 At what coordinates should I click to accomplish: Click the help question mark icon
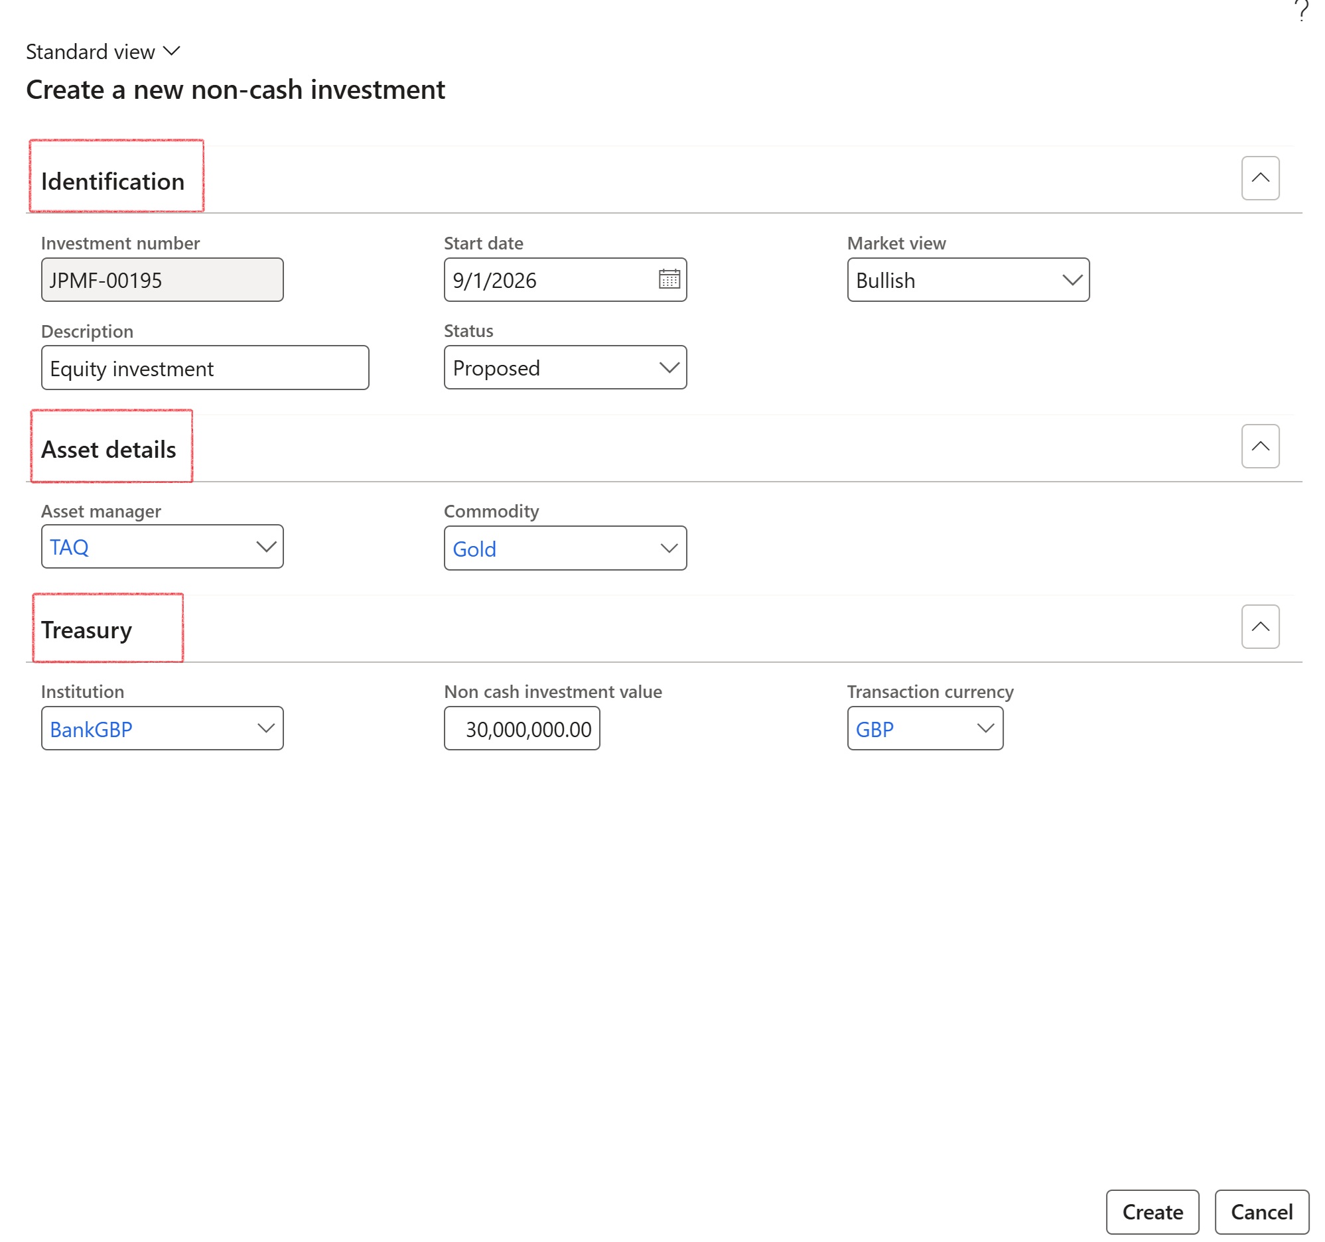pyautogui.click(x=1300, y=11)
